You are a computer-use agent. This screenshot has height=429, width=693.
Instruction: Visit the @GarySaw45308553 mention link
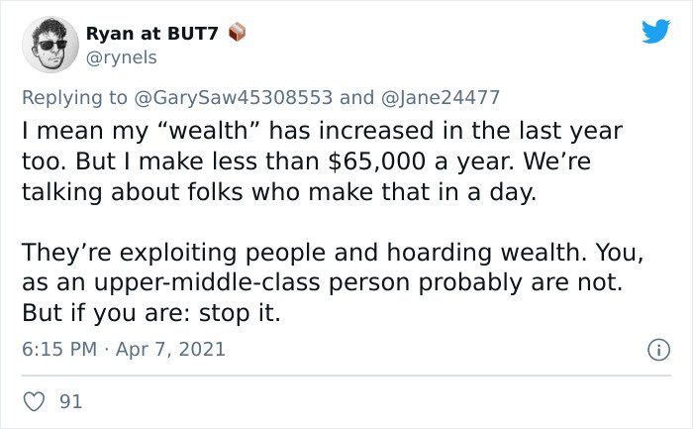point(233,97)
